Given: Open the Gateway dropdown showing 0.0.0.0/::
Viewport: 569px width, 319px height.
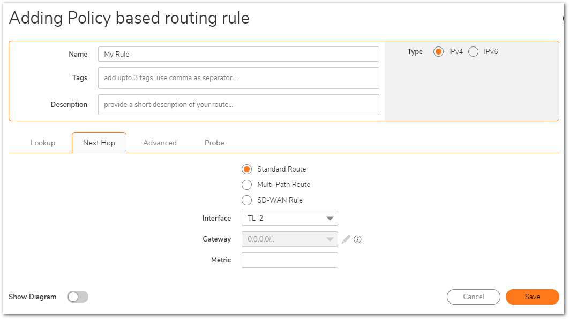Looking at the screenshot, I should click(289, 239).
